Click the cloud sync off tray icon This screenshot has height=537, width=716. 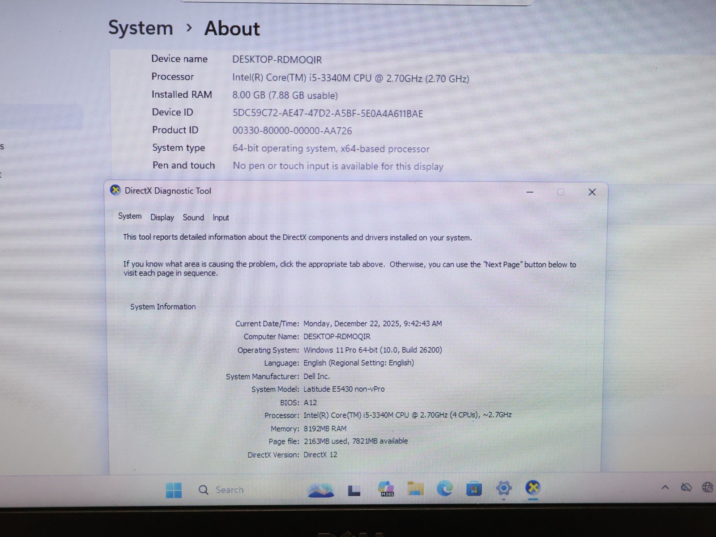686,487
